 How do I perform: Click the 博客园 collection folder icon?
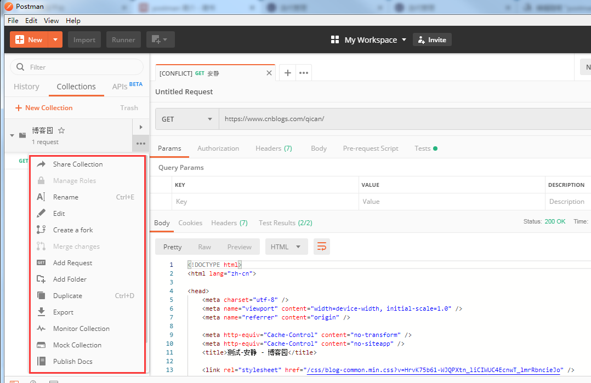click(x=22, y=135)
